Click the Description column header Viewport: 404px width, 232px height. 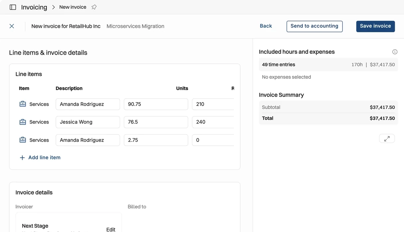(x=69, y=88)
